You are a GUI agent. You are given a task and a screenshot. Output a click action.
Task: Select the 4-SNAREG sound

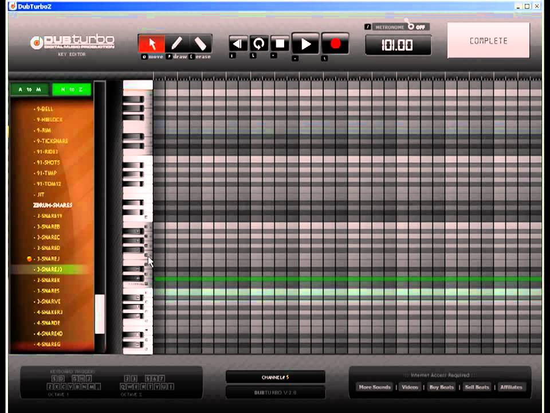[48, 344]
